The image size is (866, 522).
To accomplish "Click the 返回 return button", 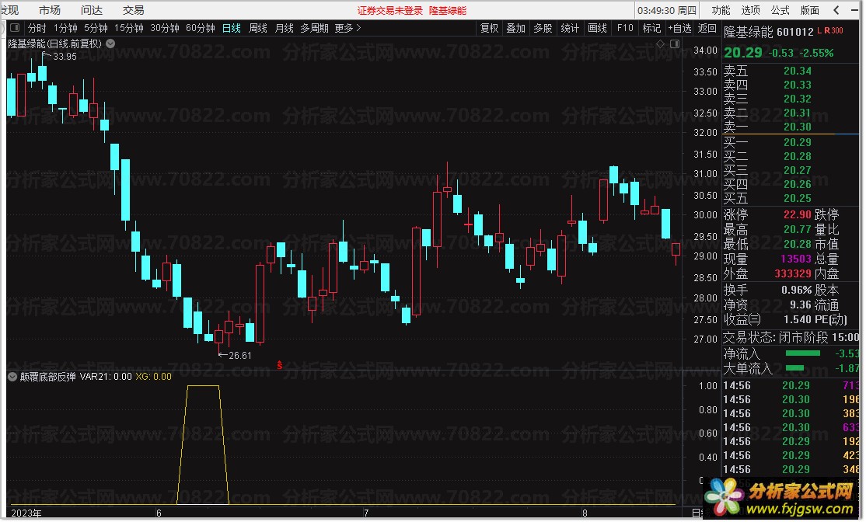I will pos(707,28).
